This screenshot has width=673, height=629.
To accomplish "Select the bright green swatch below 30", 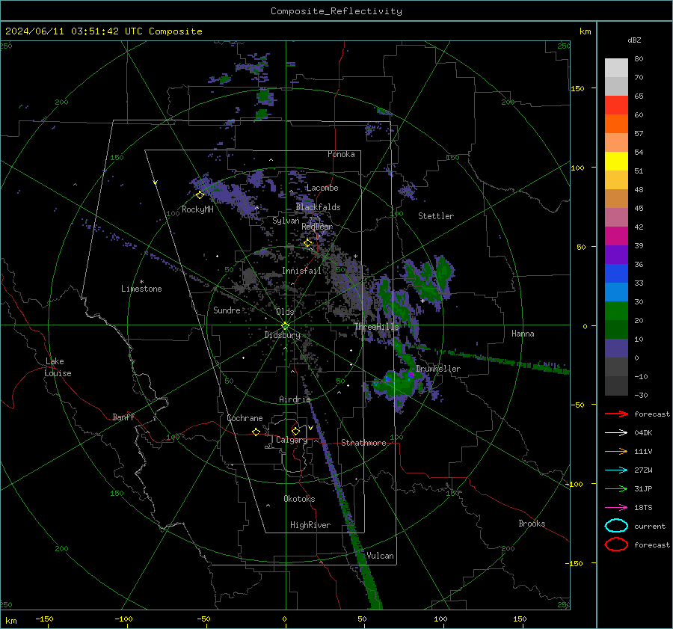I will (616, 311).
